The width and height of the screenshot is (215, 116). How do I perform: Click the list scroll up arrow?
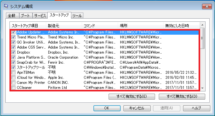coord(202,25)
